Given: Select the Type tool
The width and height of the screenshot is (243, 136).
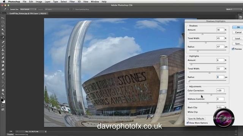Looking at the screenshot, I should pyautogui.click(x=3, y=78).
